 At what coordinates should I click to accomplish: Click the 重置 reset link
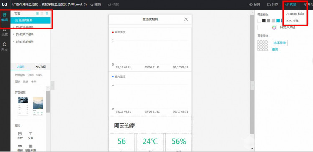point(275,49)
